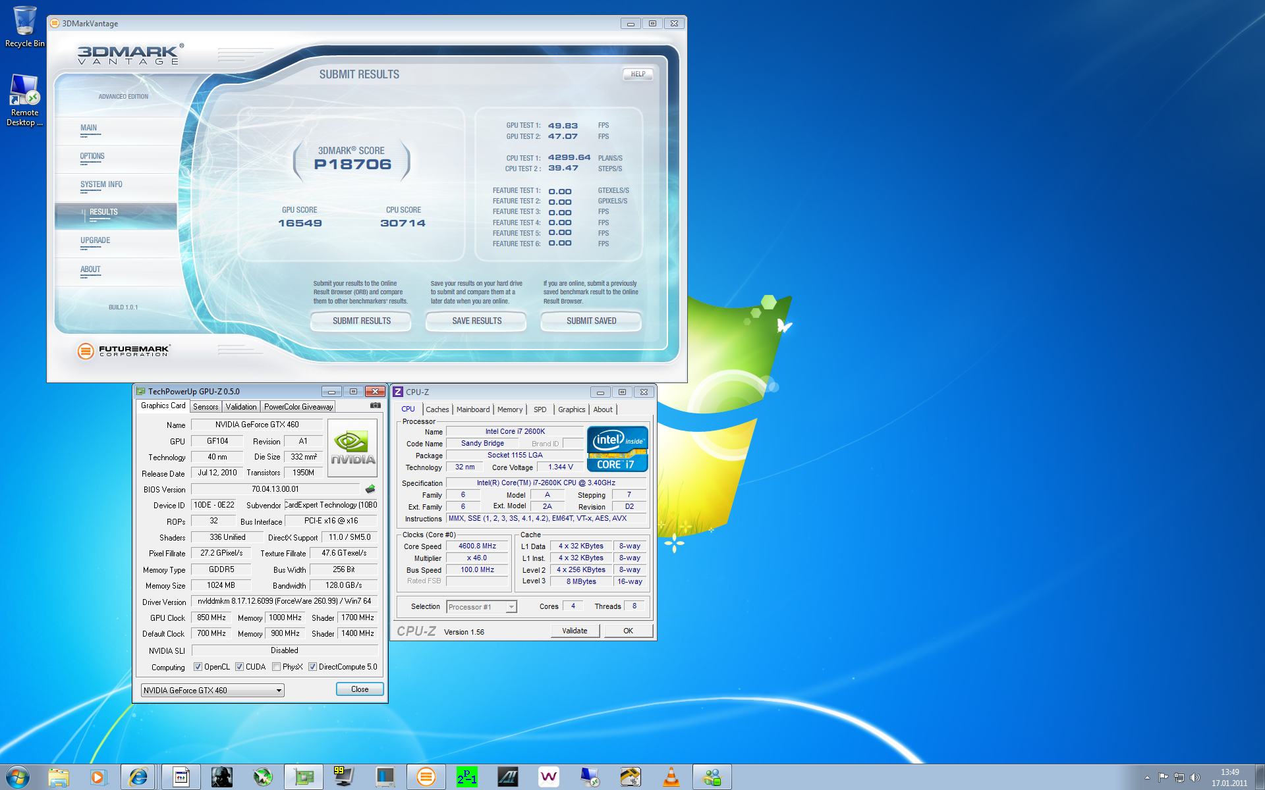Screen dimensions: 1265x790
Task: Toggle the DirectCompute 5.0 checkbox
Action: coord(312,667)
